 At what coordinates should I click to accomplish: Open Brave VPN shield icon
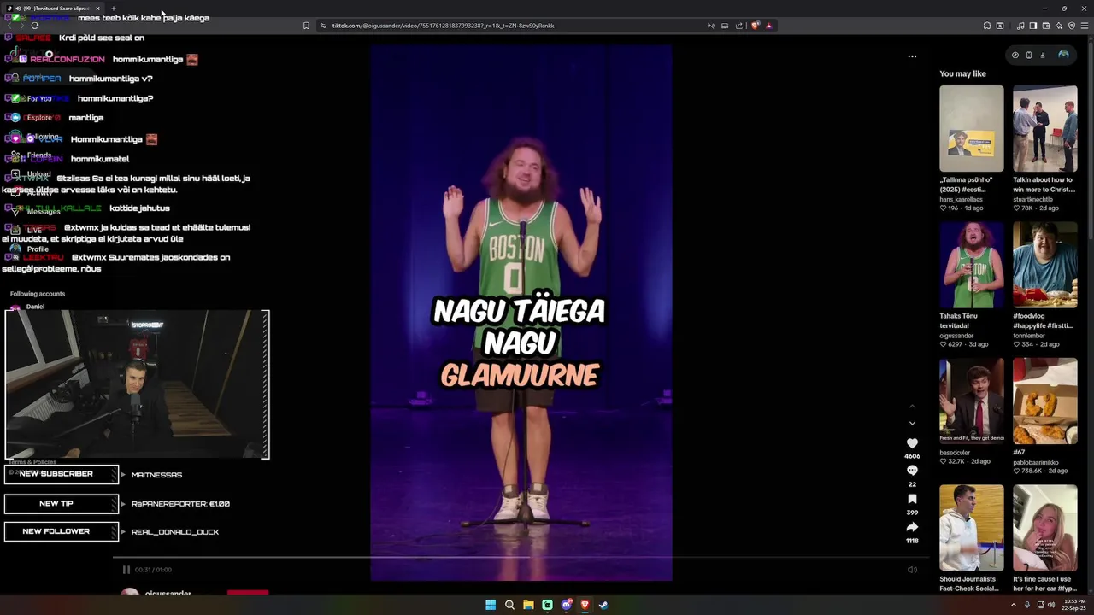(x=1072, y=26)
